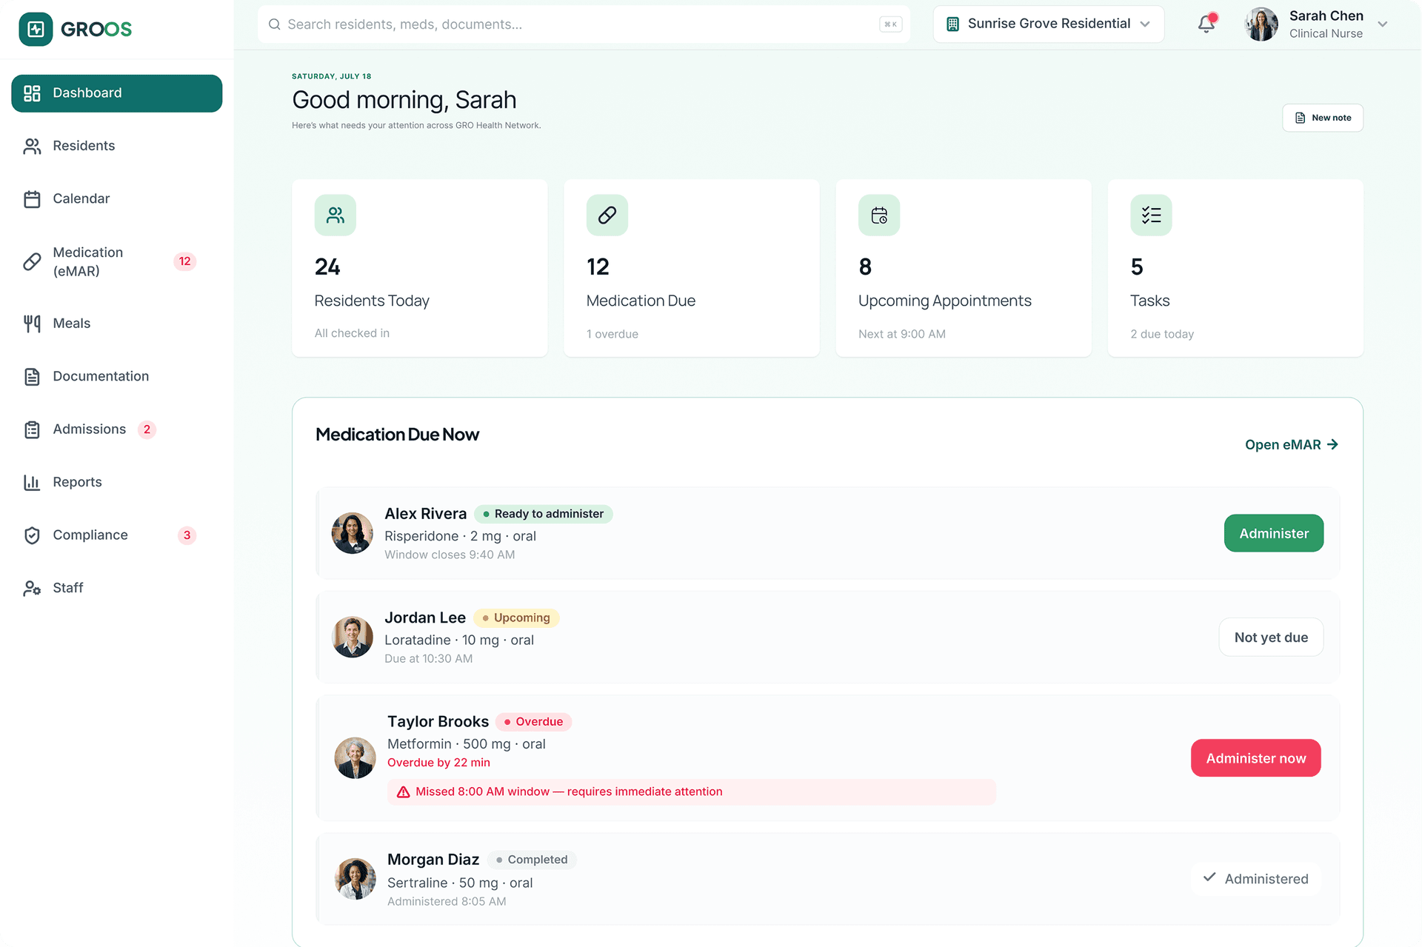Click the warning triangle in missed window alert
Image resolution: width=1422 pixels, height=947 pixels.
click(404, 792)
